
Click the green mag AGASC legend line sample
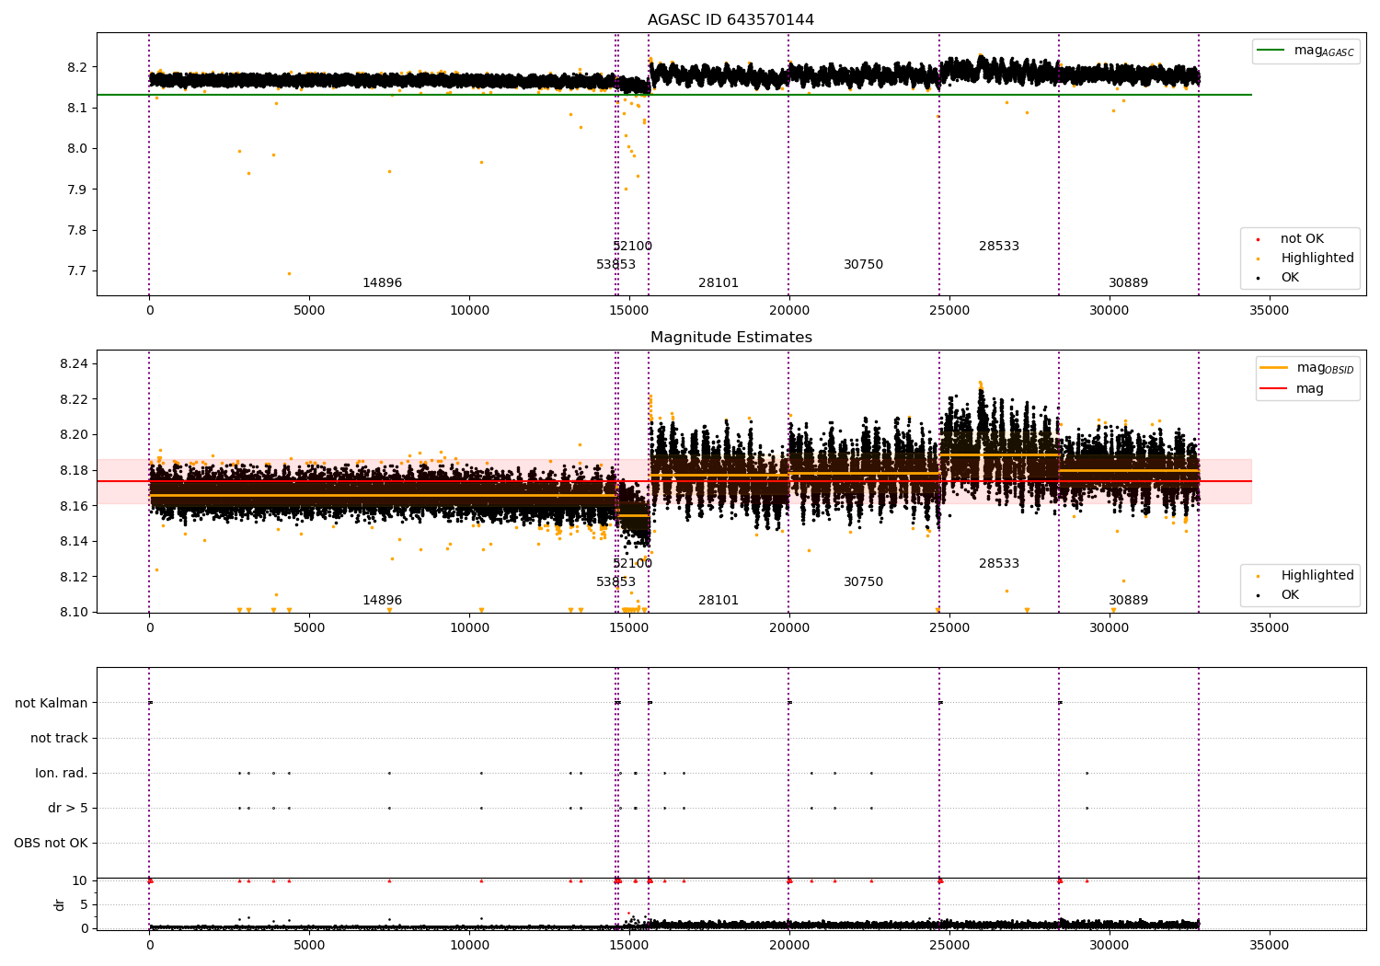click(1271, 51)
